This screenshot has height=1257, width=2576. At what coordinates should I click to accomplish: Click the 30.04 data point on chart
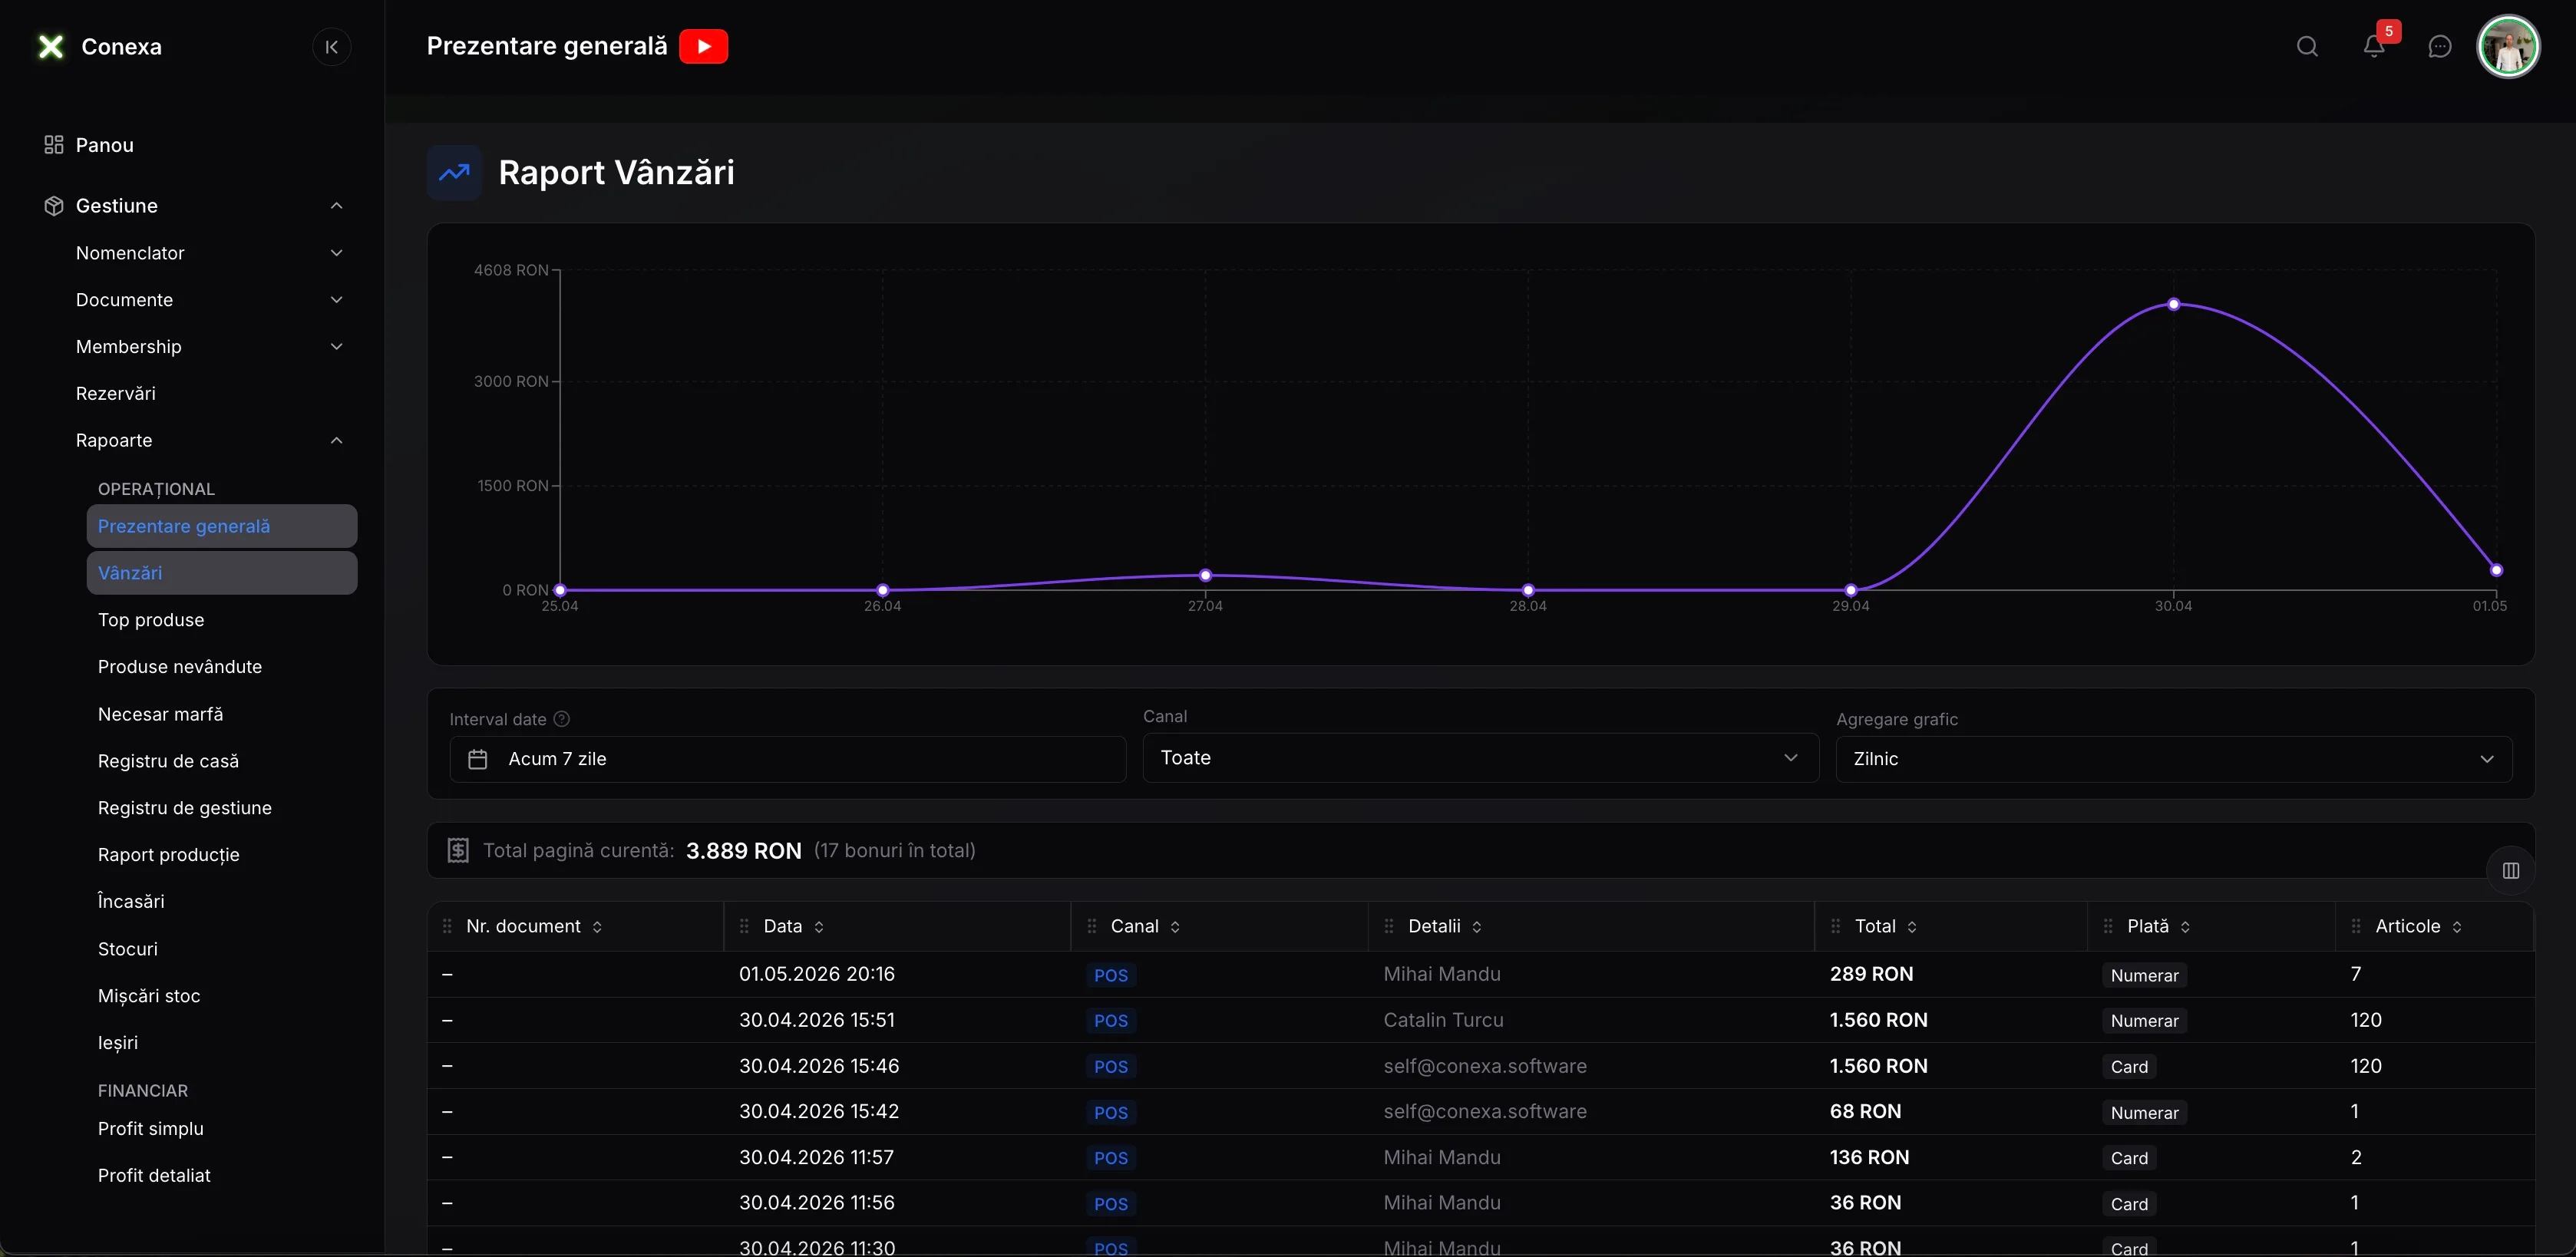coord(2173,304)
